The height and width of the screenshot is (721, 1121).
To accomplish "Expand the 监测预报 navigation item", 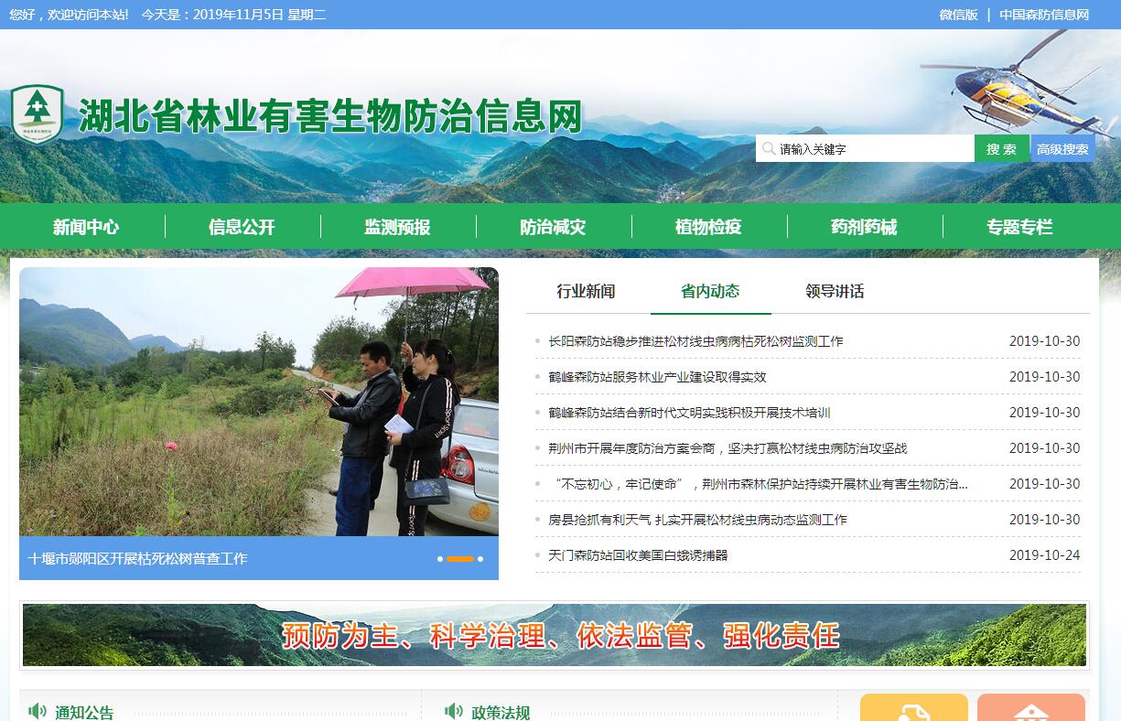I will click(397, 227).
